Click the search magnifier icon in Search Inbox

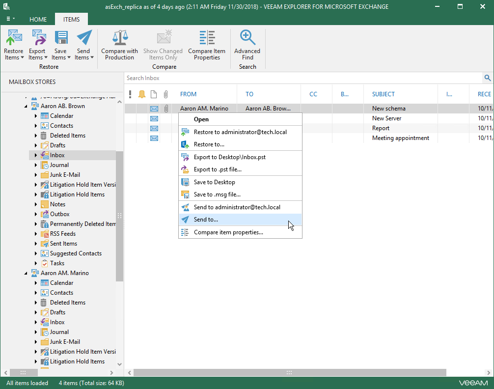[487, 78]
